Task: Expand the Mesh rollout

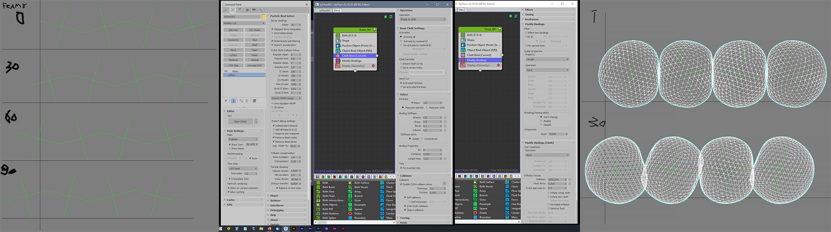Action: click(x=423, y=222)
